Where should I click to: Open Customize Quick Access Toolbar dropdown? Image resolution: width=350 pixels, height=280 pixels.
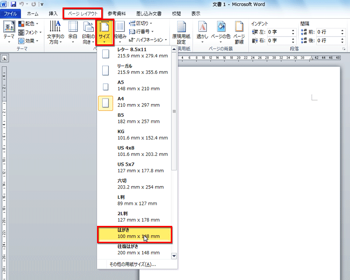[42, 4]
